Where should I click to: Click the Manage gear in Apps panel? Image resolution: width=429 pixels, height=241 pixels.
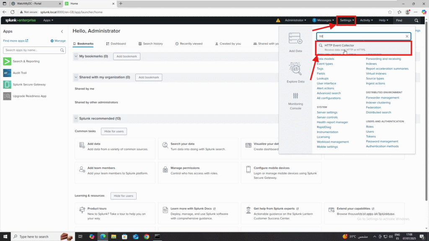[58, 41]
